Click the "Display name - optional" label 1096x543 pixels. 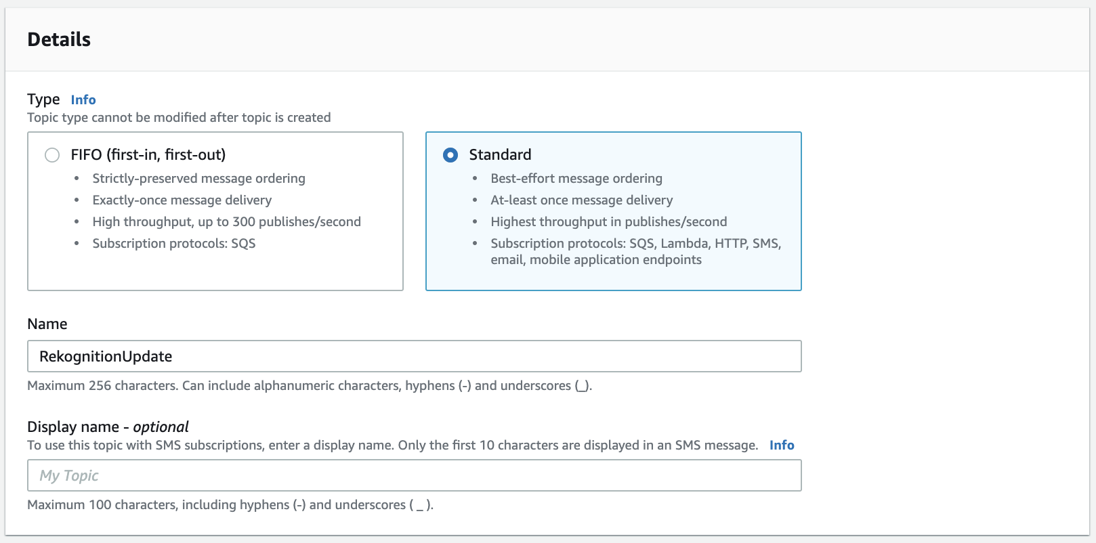[x=108, y=427]
